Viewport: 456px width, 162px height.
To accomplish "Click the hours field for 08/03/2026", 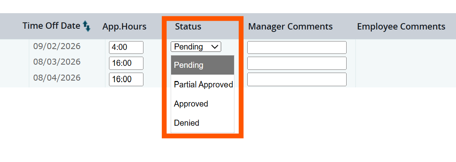I will [126, 63].
